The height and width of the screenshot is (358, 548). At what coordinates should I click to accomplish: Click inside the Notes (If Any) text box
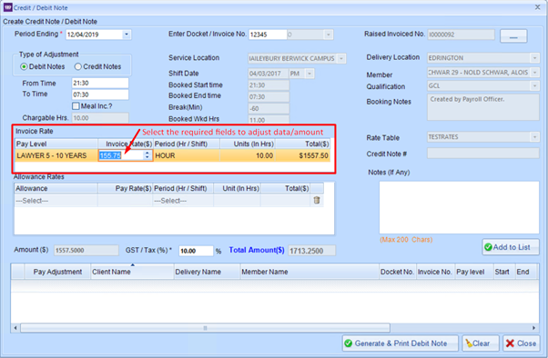click(x=459, y=207)
